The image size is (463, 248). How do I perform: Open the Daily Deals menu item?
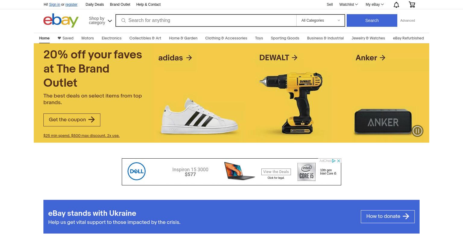coord(95,5)
